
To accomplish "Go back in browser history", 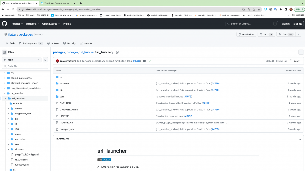I will pyautogui.click(x=3, y=9).
